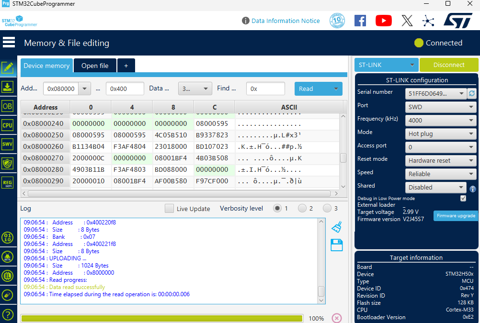Click the Firmware upgrade button

pyautogui.click(x=456, y=216)
